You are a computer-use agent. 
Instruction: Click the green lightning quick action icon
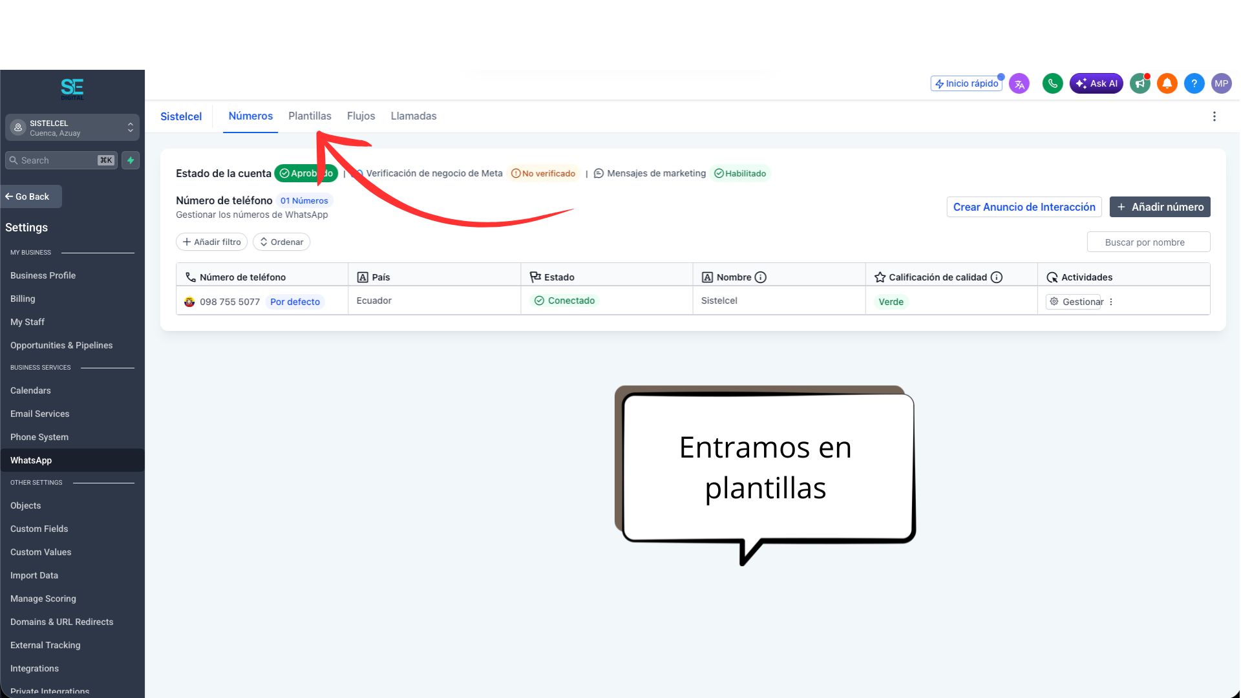click(131, 160)
